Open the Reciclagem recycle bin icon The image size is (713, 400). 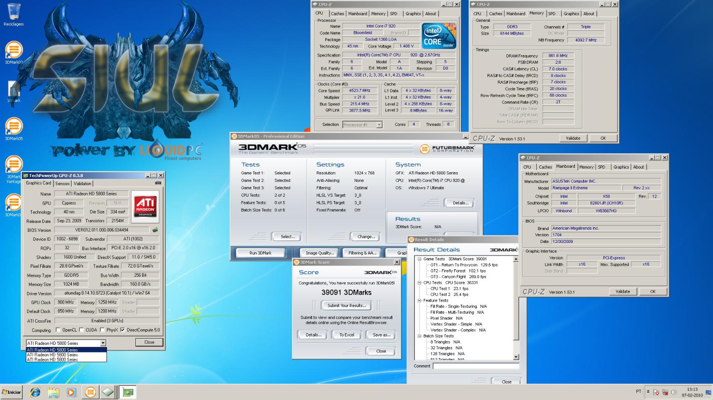pos(13,15)
